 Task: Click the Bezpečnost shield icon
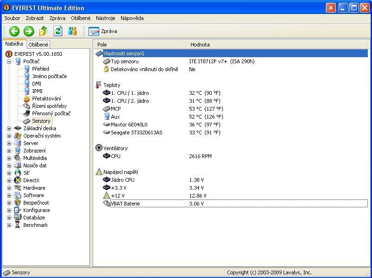pos(18,203)
